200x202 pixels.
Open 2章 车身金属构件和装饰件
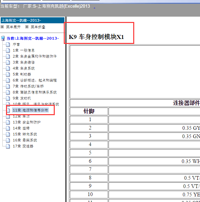click(35, 56)
